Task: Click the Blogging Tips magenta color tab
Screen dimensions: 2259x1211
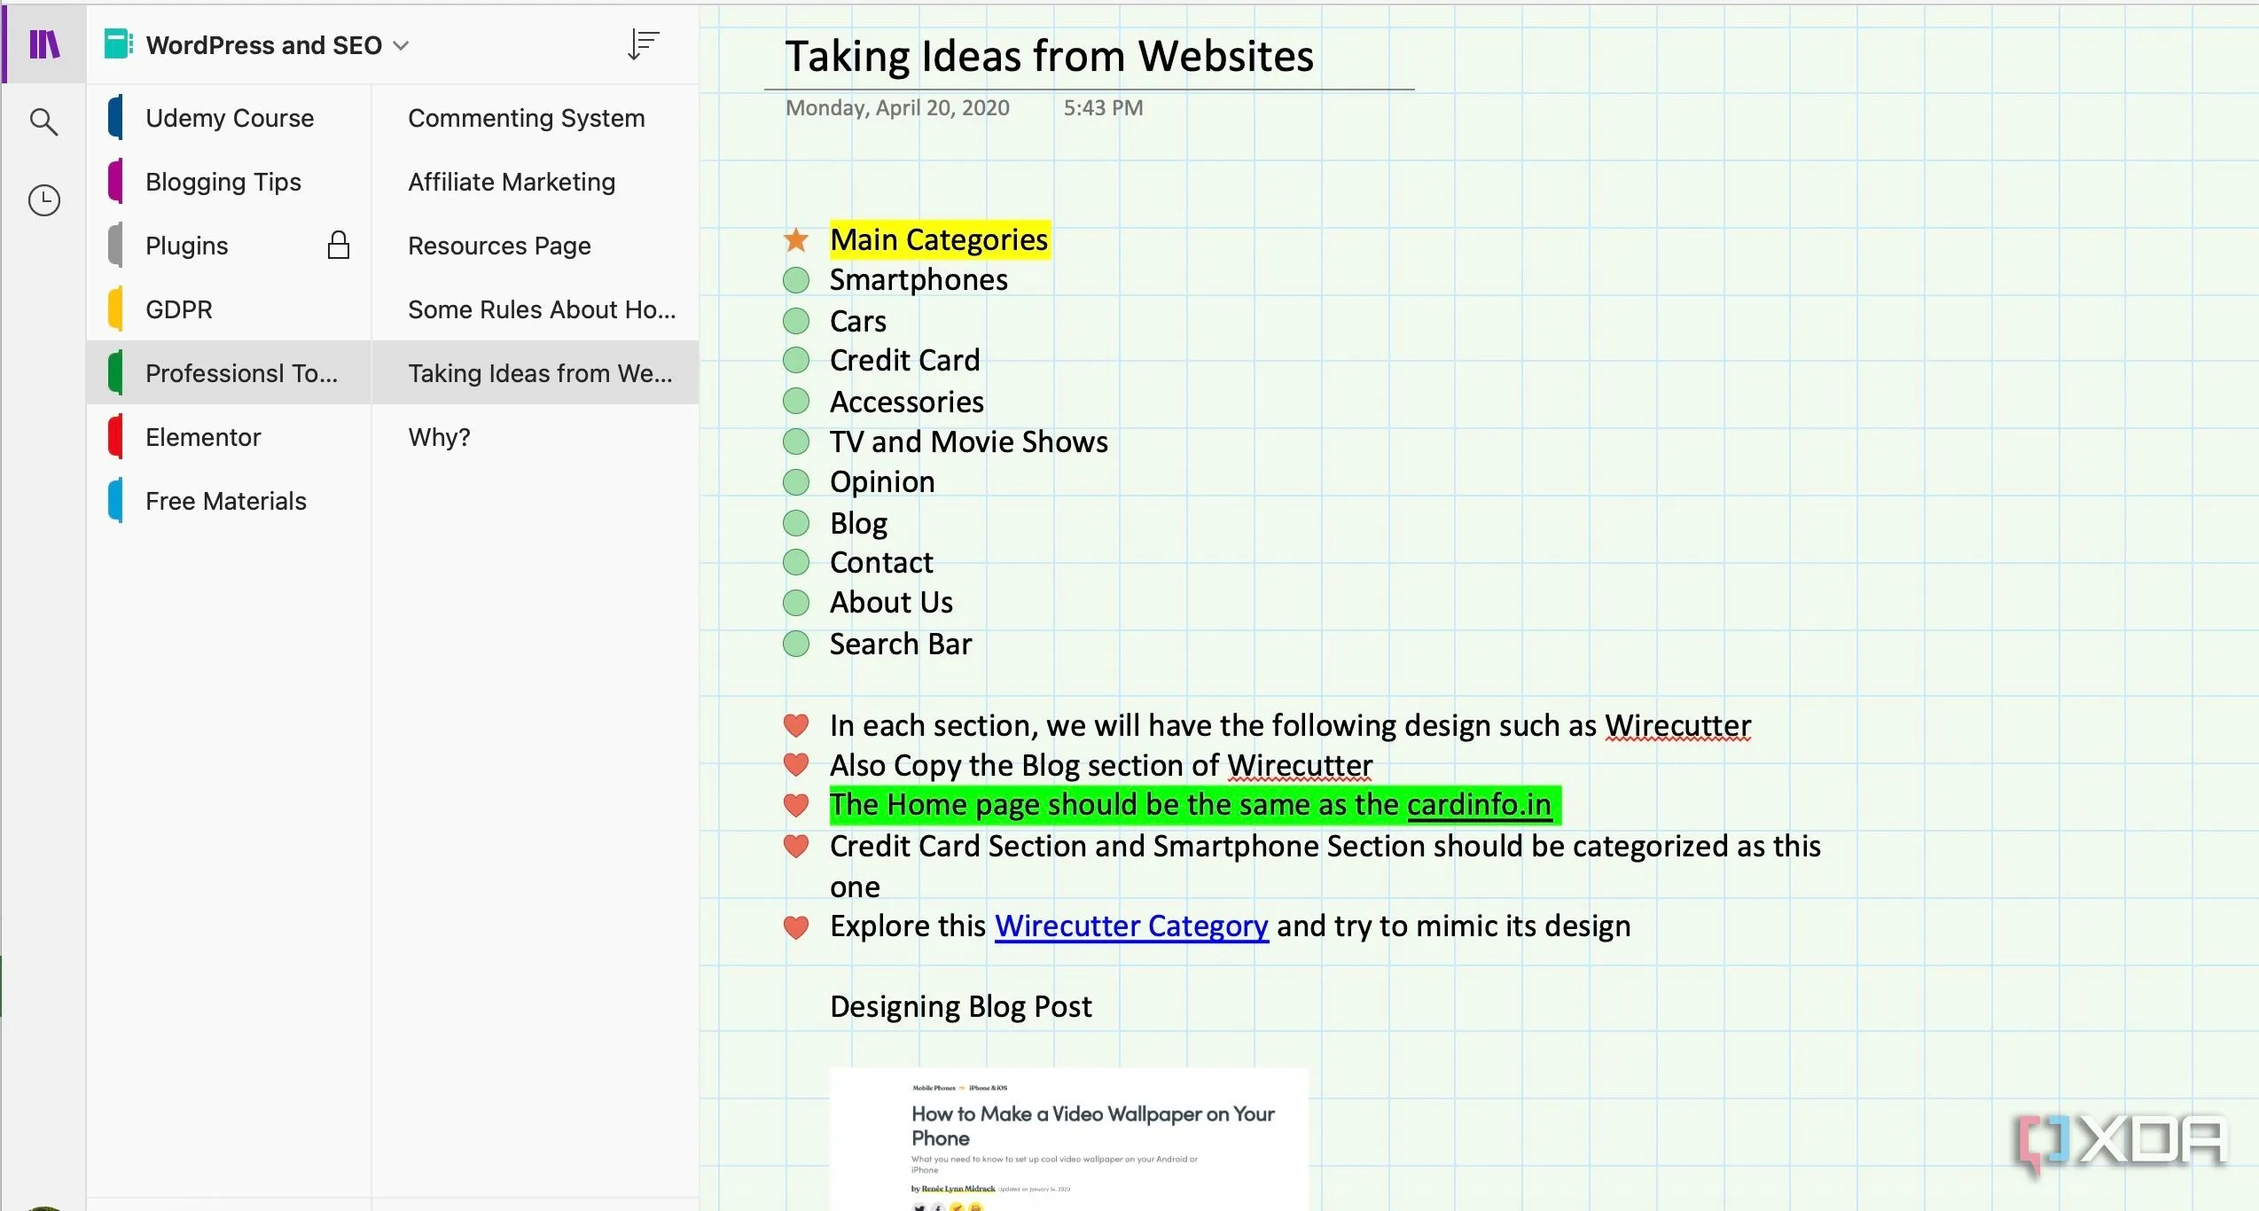Action: pos(114,182)
